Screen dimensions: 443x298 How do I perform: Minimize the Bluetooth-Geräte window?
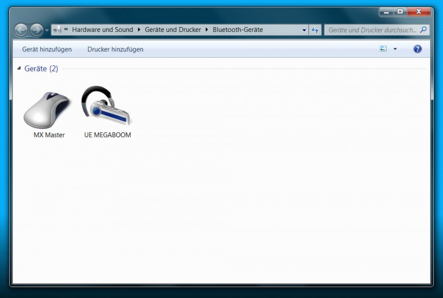[x=386, y=12]
